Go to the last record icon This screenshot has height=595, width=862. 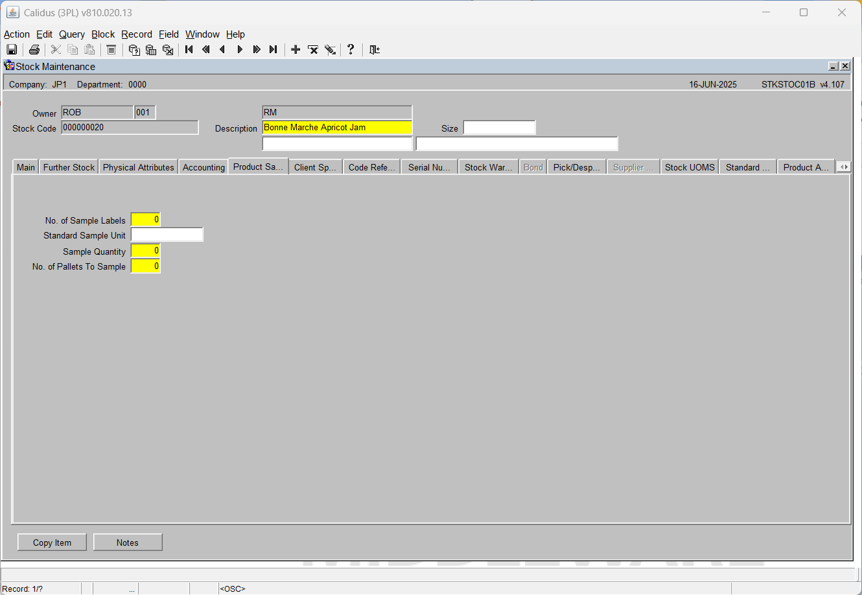pyautogui.click(x=274, y=50)
